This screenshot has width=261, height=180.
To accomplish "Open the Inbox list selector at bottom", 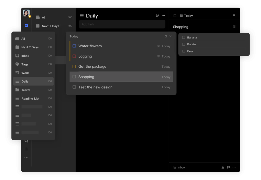I will click(179, 167).
